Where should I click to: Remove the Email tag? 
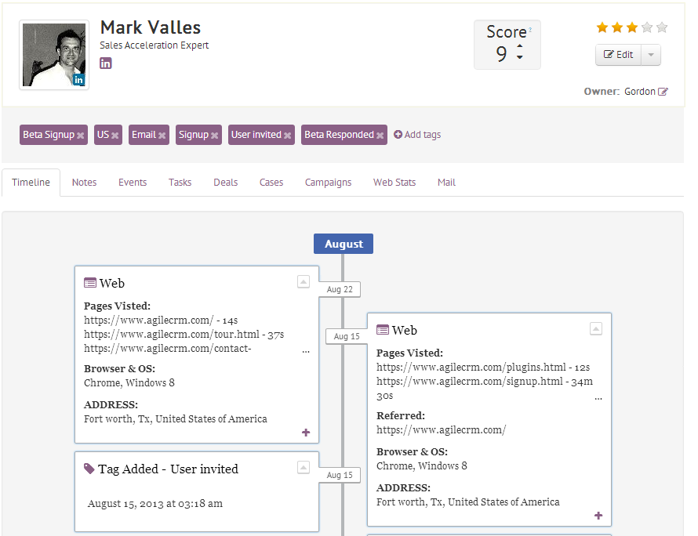click(162, 134)
